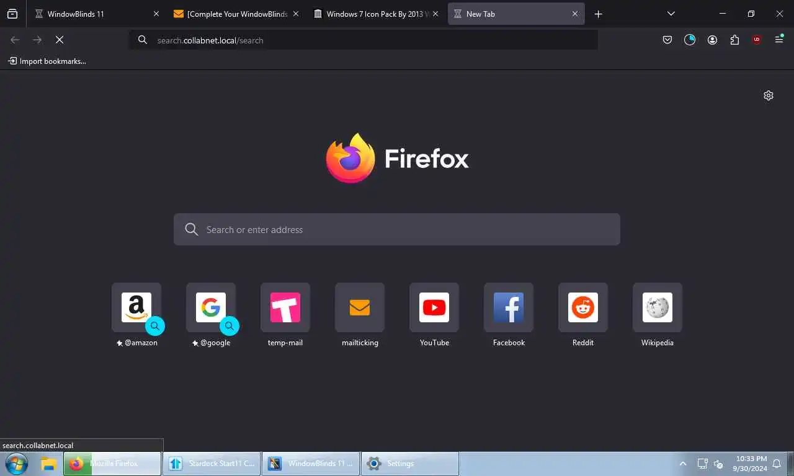Expand the list all tabs dropdown

[x=671, y=14]
